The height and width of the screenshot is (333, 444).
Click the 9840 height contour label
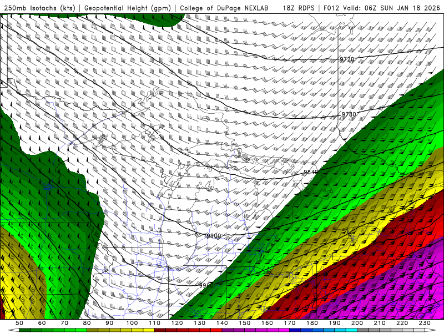(311, 172)
